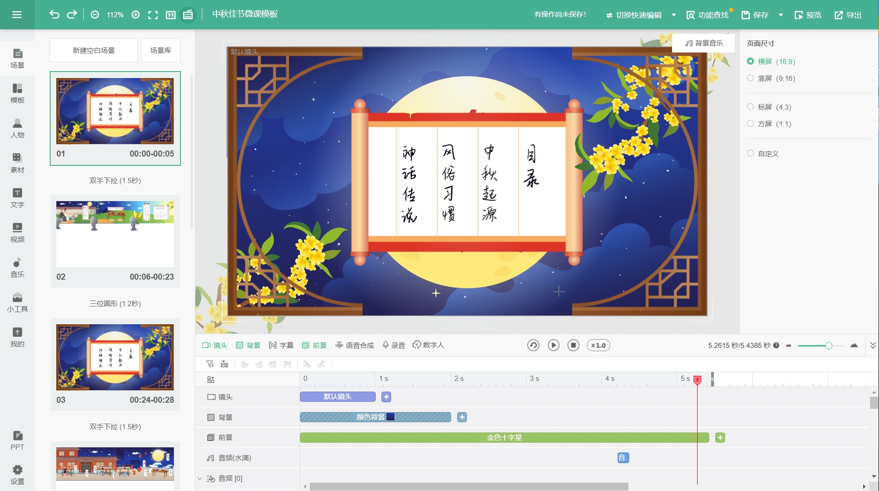Open the 模板 templates panel
The height and width of the screenshot is (491, 879).
tap(17, 93)
